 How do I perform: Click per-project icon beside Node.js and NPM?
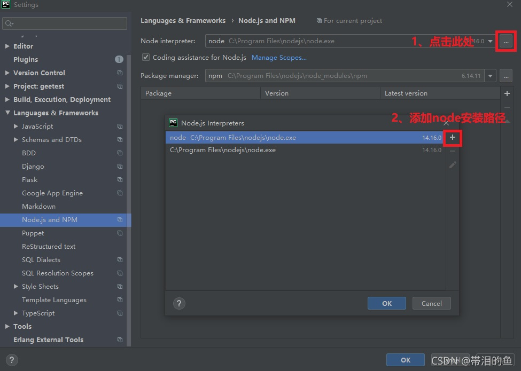[x=120, y=220]
